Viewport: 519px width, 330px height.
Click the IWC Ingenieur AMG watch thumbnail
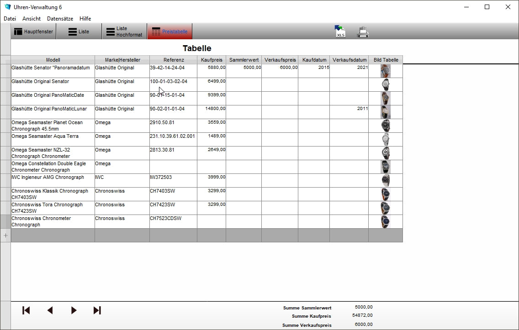click(x=386, y=180)
